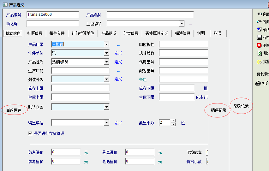Click the 销售记录 label
The height and width of the screenshot is (171, 269).
point(218,110)
